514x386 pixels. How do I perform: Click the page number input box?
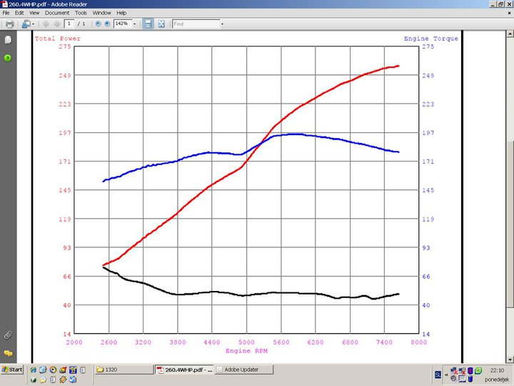coord(71,24)
